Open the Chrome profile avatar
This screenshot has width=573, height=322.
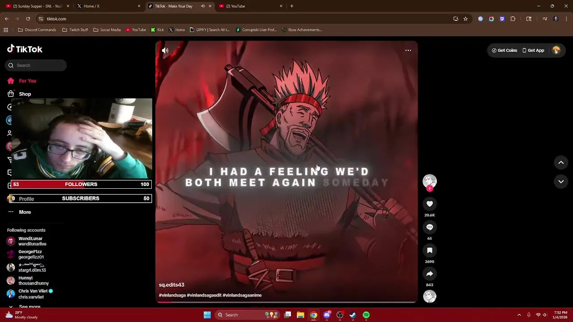[x=556, y=19]
